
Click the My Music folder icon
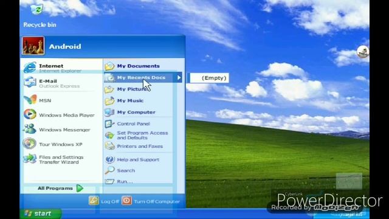109,101
